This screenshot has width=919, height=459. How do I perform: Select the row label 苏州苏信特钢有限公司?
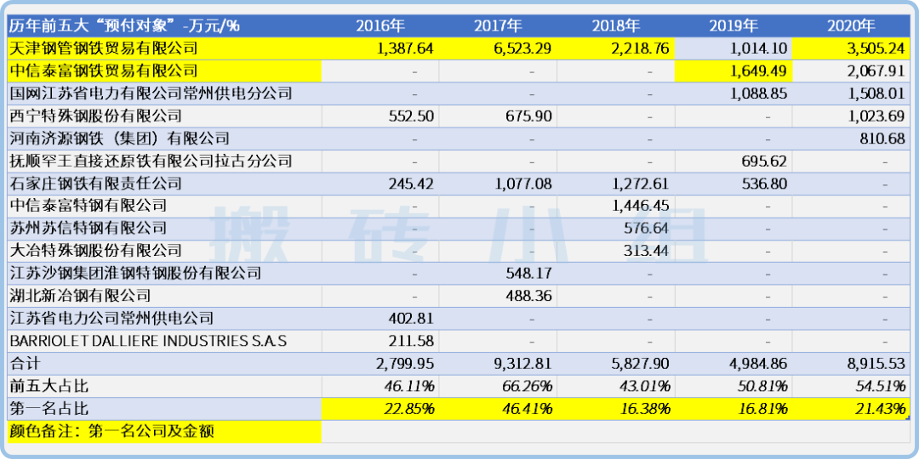pyautogui.click(x=88, y=229)
